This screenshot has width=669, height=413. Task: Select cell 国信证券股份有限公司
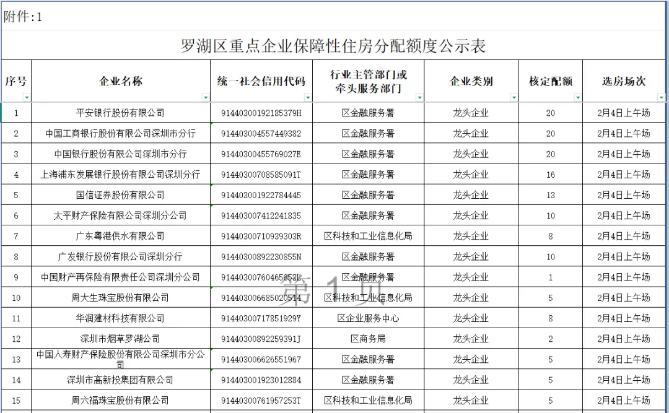(x=121, y=195)
